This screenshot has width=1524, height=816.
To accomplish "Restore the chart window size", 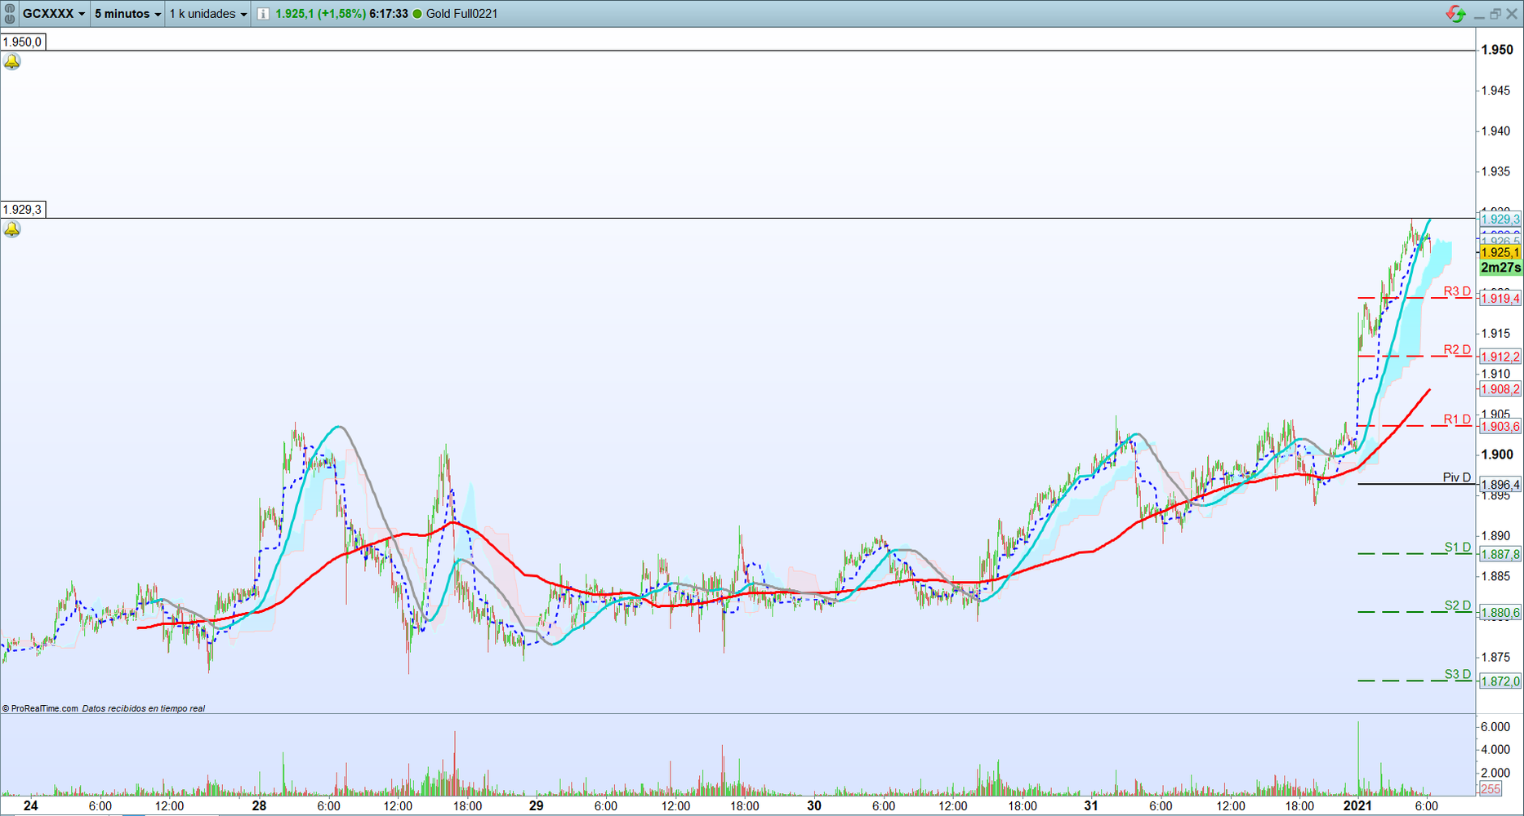I will tap(1495, 14).
